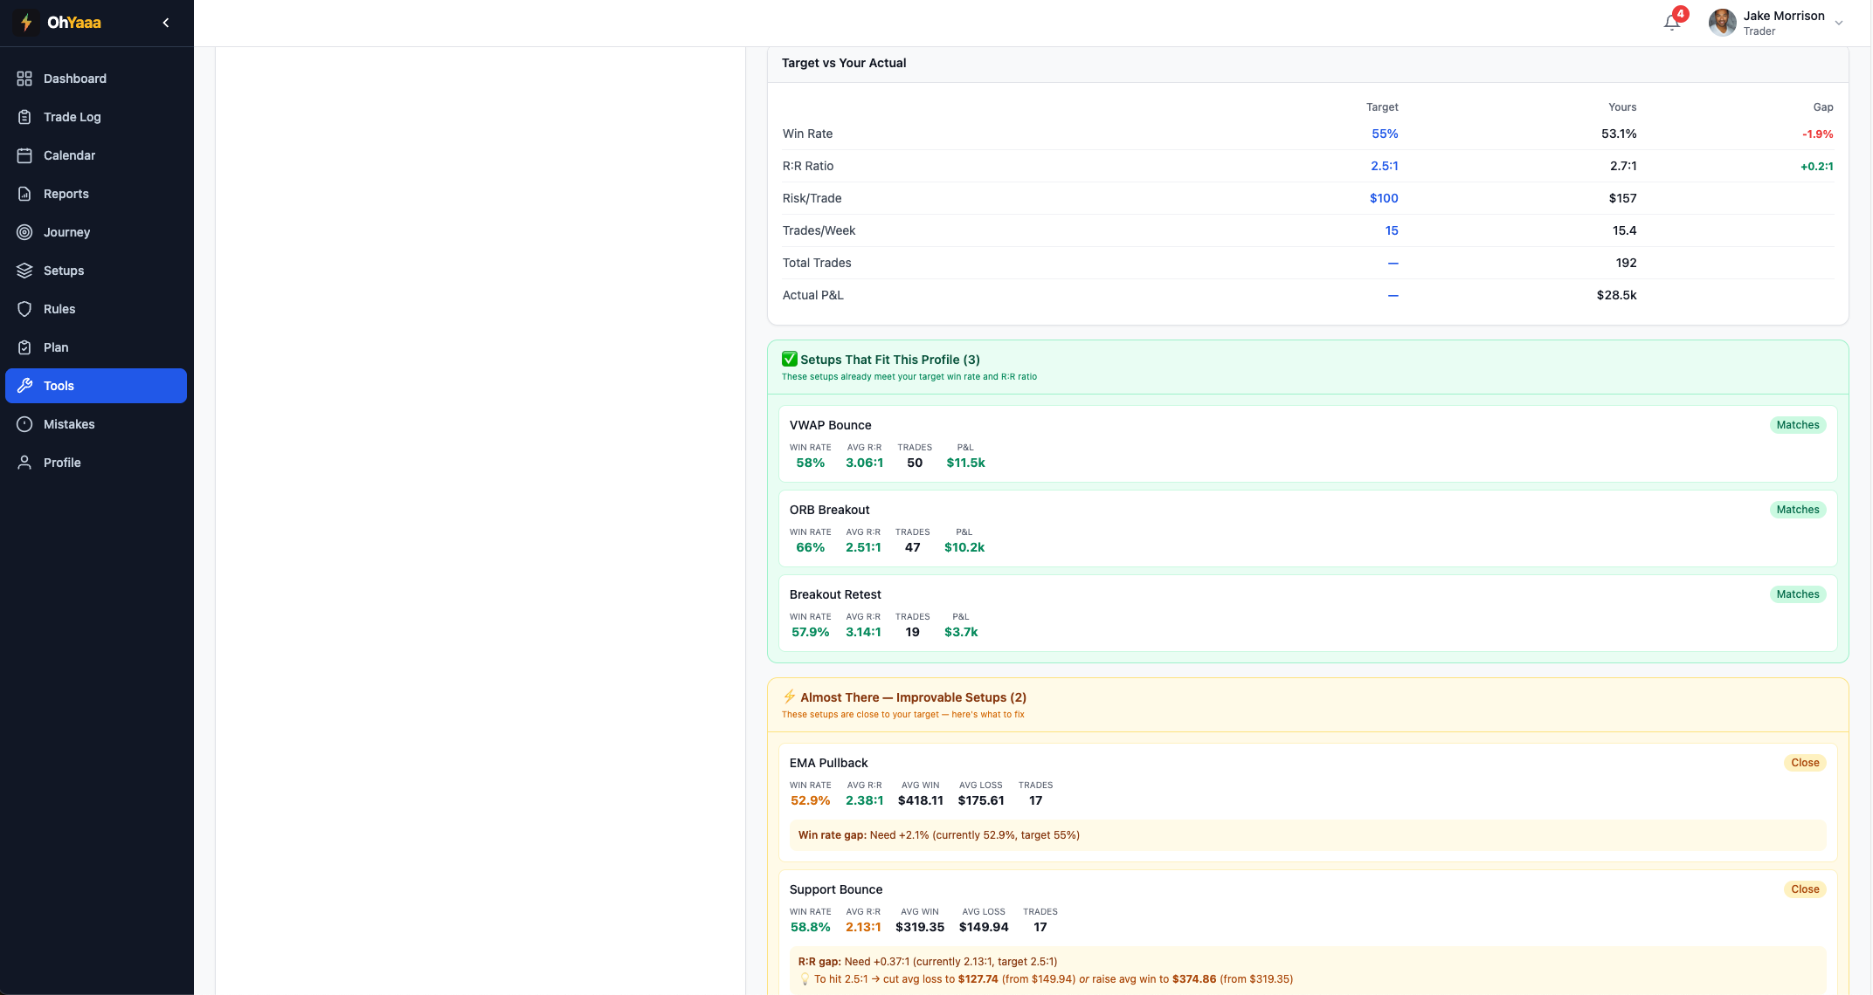Screen dimensions: 1873x995
Task: Click Matches badge on Breakout Retest
Action: [1797, 594]
